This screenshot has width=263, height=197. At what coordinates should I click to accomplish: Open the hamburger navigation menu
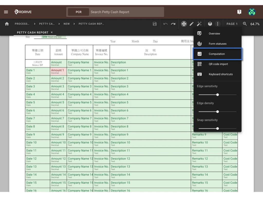6,12
